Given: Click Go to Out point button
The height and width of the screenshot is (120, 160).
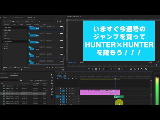Looking at the screenshot, I should point(126,69).
